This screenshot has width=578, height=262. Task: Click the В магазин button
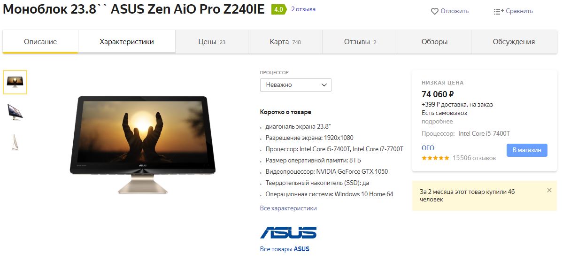click(x=527, y=150)
